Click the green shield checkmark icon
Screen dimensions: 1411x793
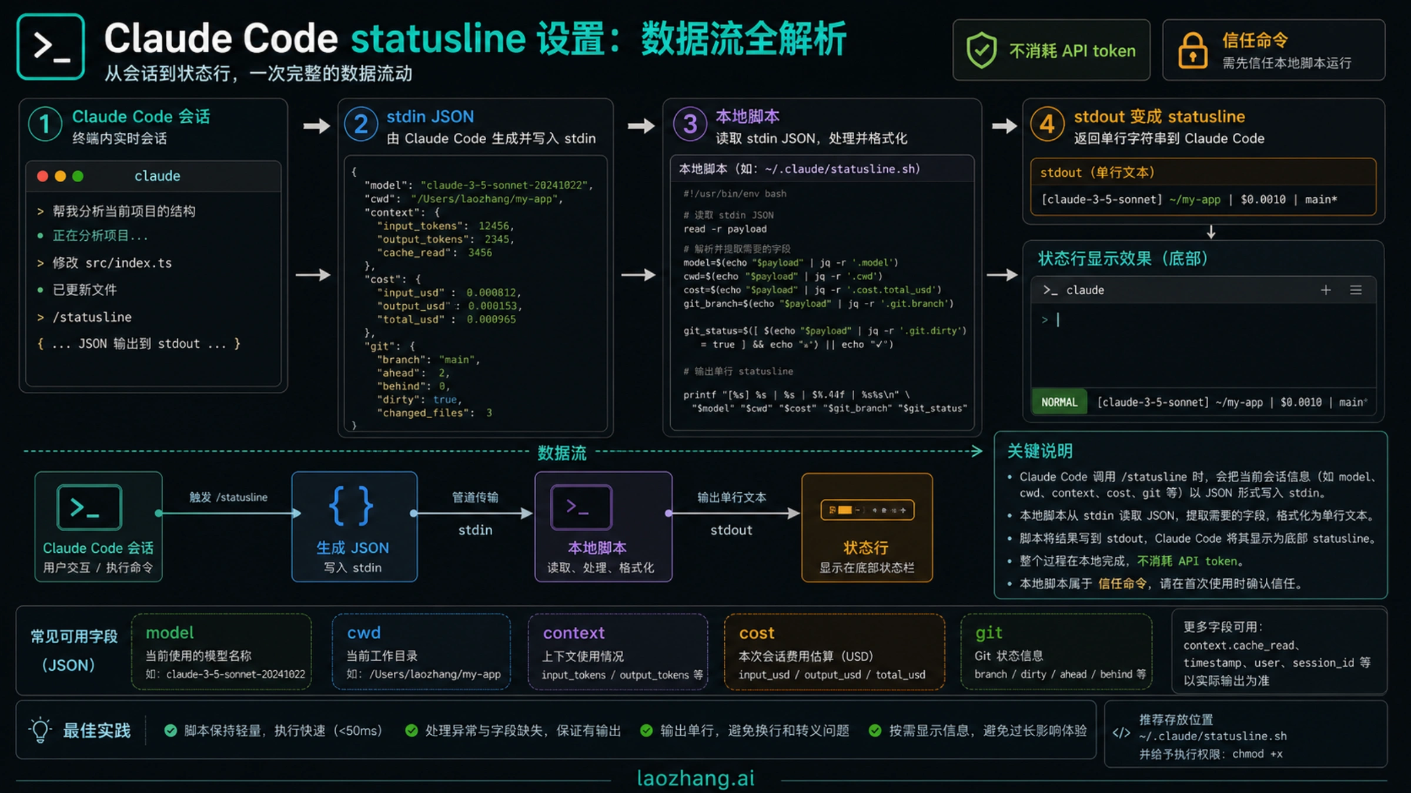click(981, 51)
